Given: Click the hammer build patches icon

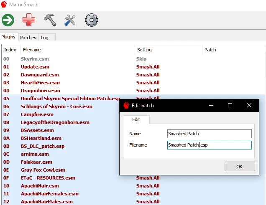Looking at the screenshot, I should 50,20.
